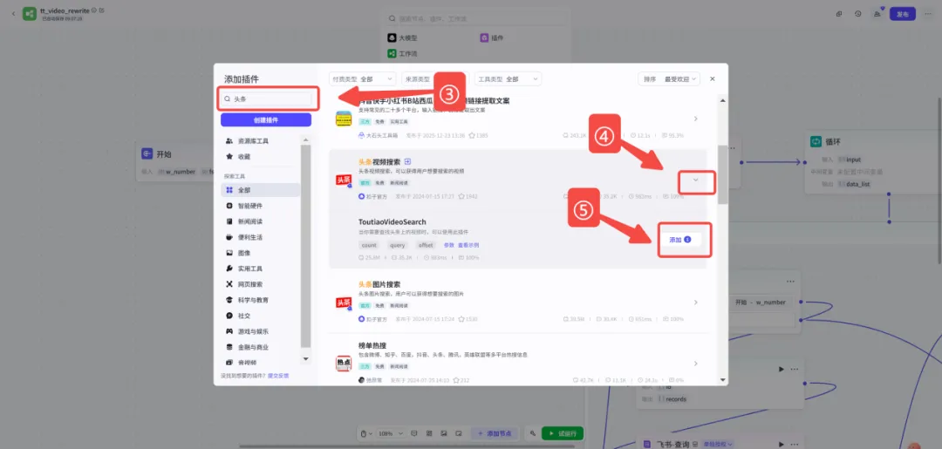Click the debug wrench icon beside 试运行
Viewport: 942px width, 449px height.
click(533, 433)
